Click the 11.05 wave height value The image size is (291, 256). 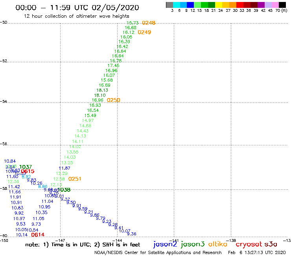point(39,219)
